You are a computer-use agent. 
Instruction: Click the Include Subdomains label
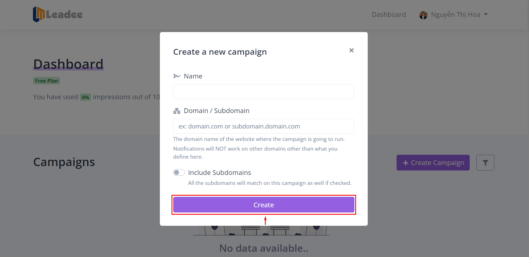click(x=219, y=172)
